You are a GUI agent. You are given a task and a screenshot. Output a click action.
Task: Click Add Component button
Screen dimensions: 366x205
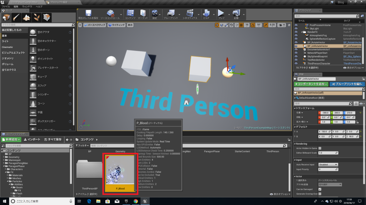(311, 84)
